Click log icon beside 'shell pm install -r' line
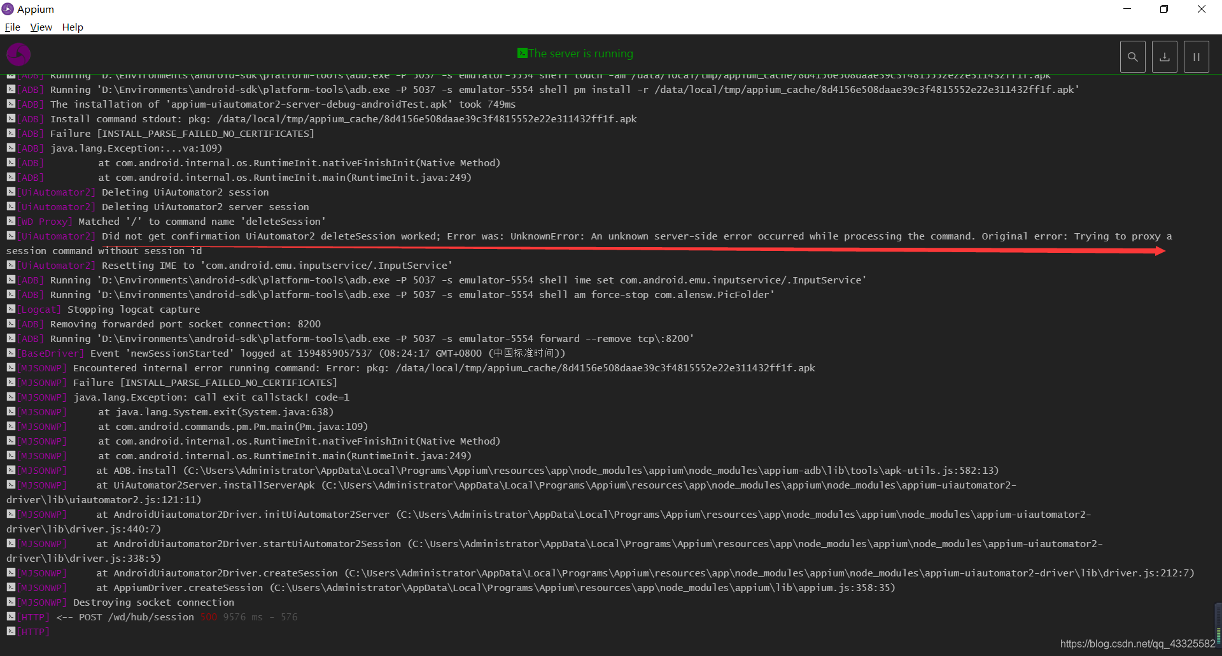This screenshot has width=1222, height=656. point(11,89)
